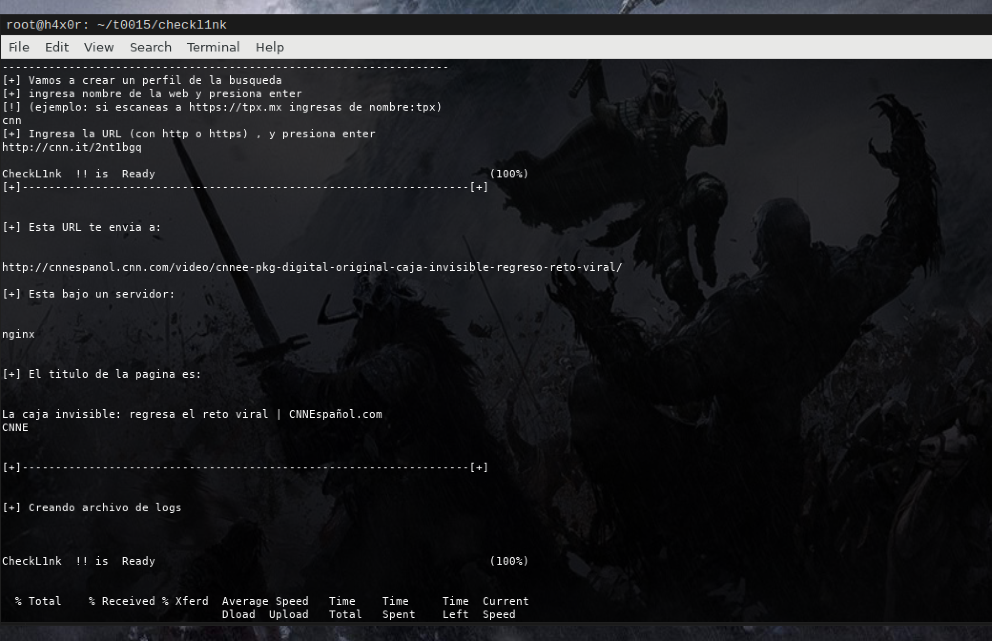Open the Search menu
Screen dimensions: 992x641
tap(150, 47)
